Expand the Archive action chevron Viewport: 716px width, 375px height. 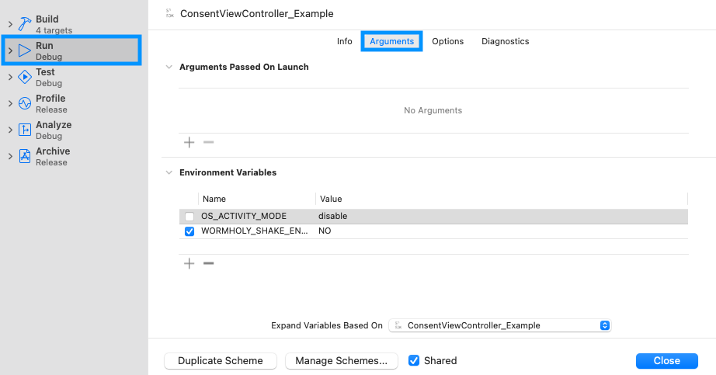tap(10, 156)
